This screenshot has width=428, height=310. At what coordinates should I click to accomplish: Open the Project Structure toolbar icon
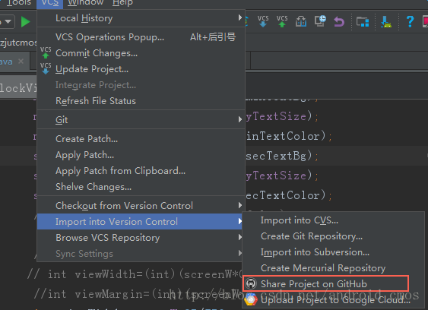tap(363, 21)
